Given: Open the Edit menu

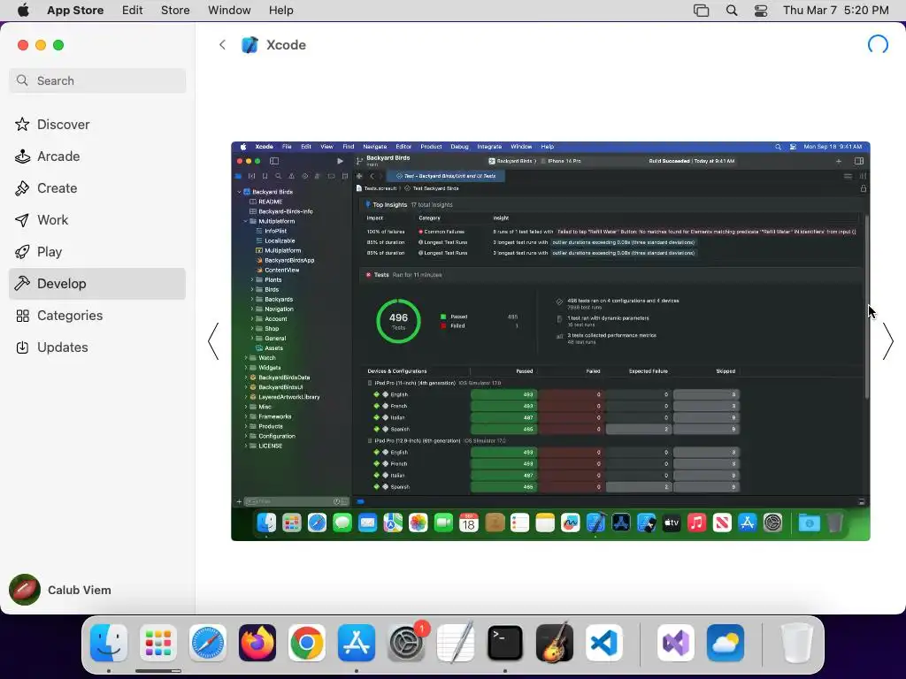Looking at the screenshot, I should click(133, 11).
